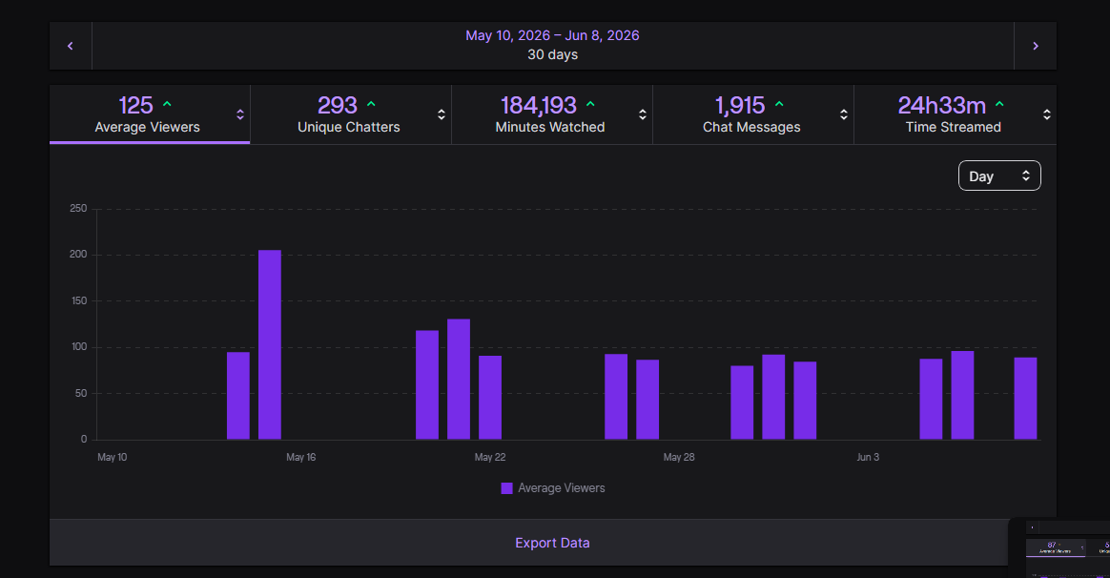Viewport: 1110px width, 578px height.
Task: Go to previous date range arrow
Action: [x=70, y=46]
